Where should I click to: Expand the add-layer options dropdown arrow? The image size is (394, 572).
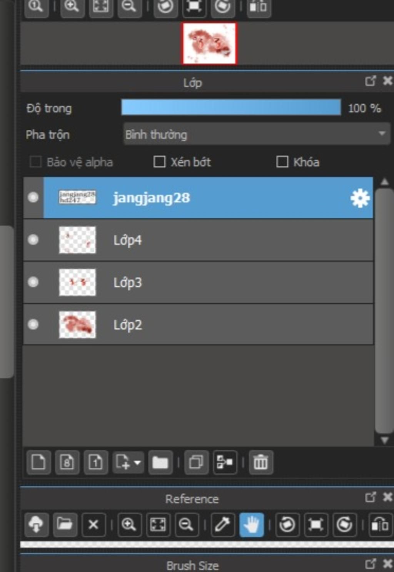(138, 462)
